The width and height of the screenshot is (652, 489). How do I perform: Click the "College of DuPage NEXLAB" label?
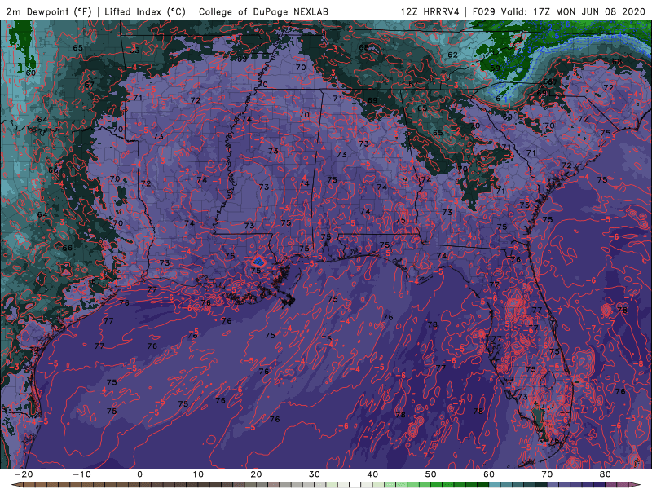point(263,11)
